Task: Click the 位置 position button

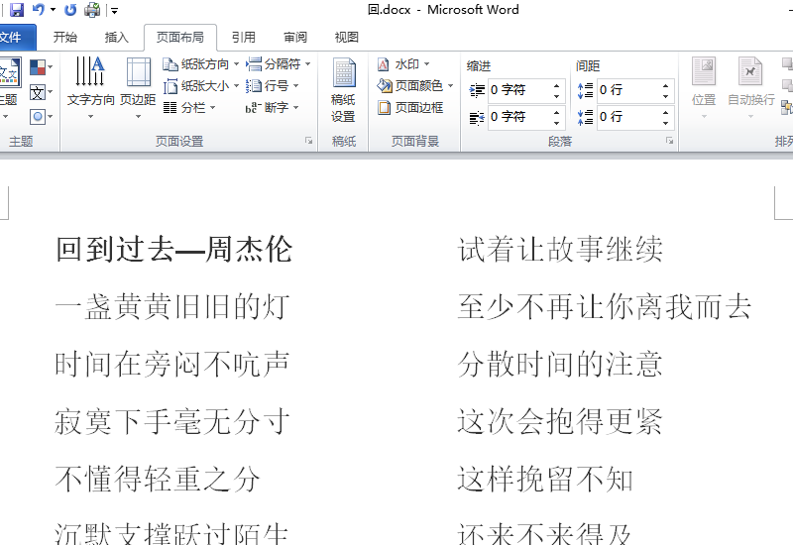Action: pos(704,88)
